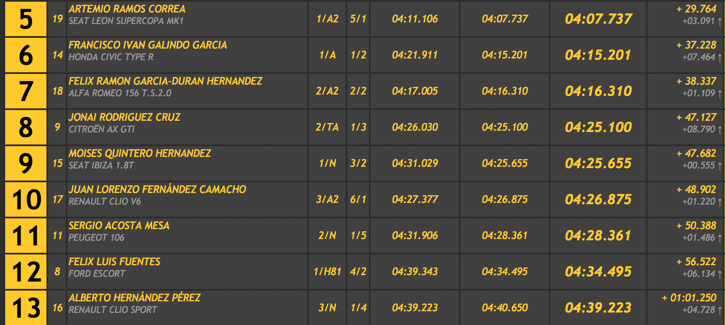Viewport: 725px width, 325px height.
Task: Click Sergio Acosta Mesa's first run time 04:31.906
Action: click(x=415, y=236)
